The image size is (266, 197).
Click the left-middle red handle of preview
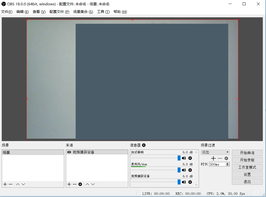pos(27,99)
